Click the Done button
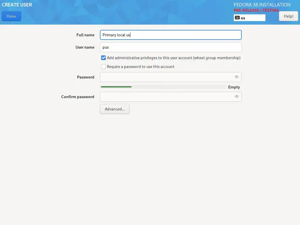 click(x=11, y=16)
